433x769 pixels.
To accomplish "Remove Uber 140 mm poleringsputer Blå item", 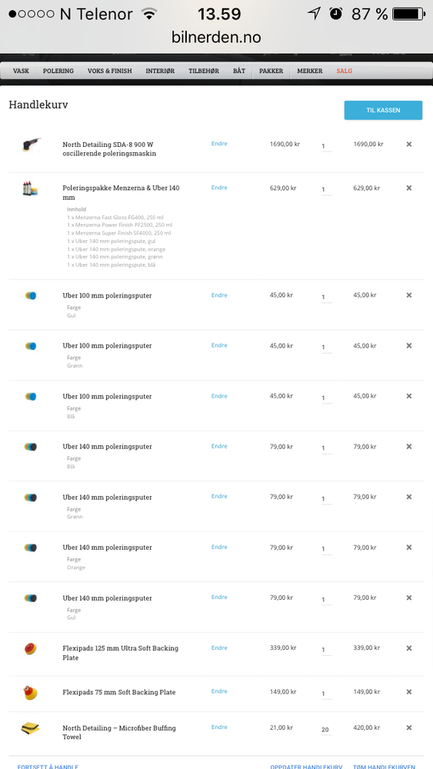I will [409, 447].
